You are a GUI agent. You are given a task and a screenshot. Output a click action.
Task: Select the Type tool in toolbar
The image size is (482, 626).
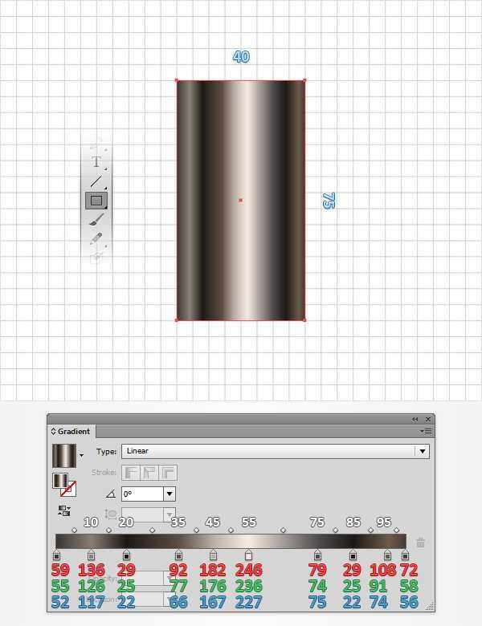(96, 162)
